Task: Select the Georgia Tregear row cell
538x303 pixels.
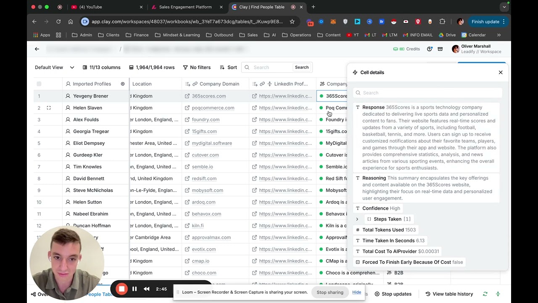Action: (96, 131)
